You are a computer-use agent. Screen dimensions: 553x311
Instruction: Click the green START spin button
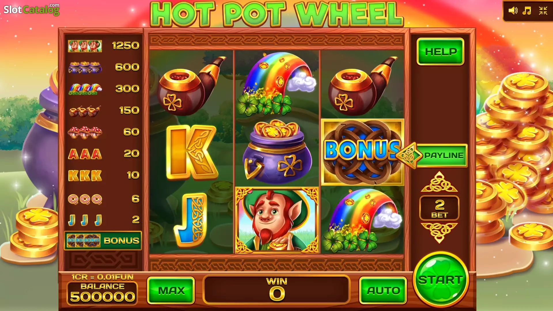click(x=440, y=279)
